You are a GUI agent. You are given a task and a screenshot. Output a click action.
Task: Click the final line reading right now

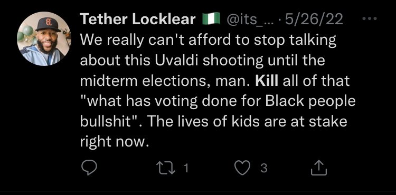click(114, 143)
